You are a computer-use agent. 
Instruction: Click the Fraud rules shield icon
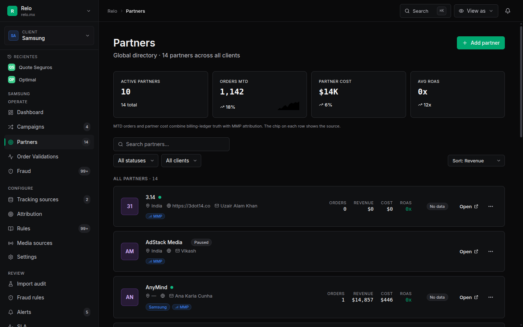pos(11,298)
